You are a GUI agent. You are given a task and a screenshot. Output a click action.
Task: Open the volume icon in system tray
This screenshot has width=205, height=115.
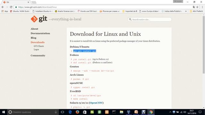(184, 112)
